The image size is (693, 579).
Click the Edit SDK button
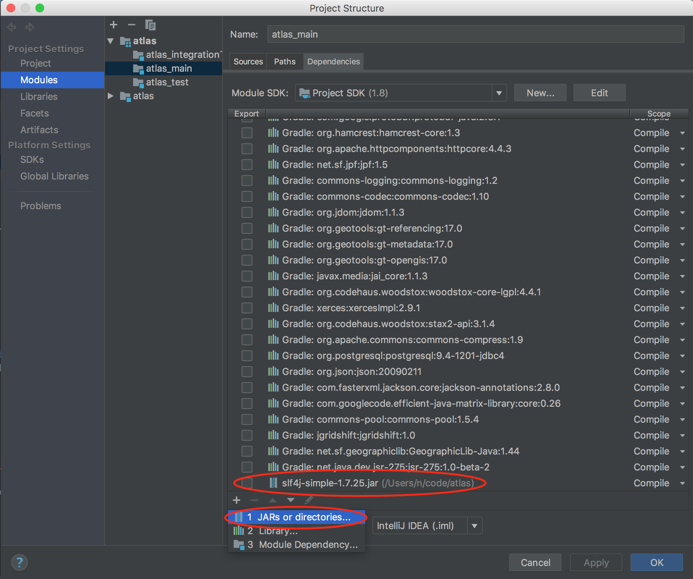pos(599,93)
